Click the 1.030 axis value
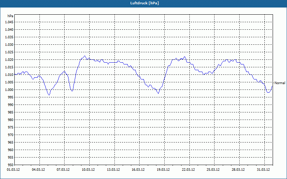Screen dimensions: 287x179 (9, 44)
